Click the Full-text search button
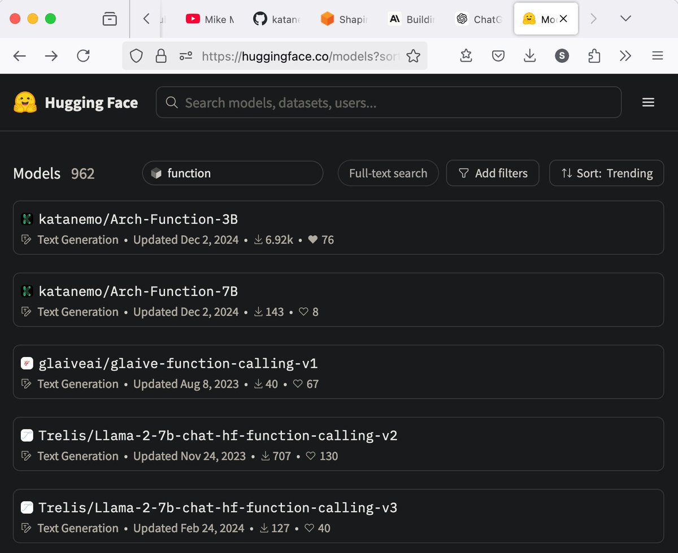 click(x=388, y=173)
